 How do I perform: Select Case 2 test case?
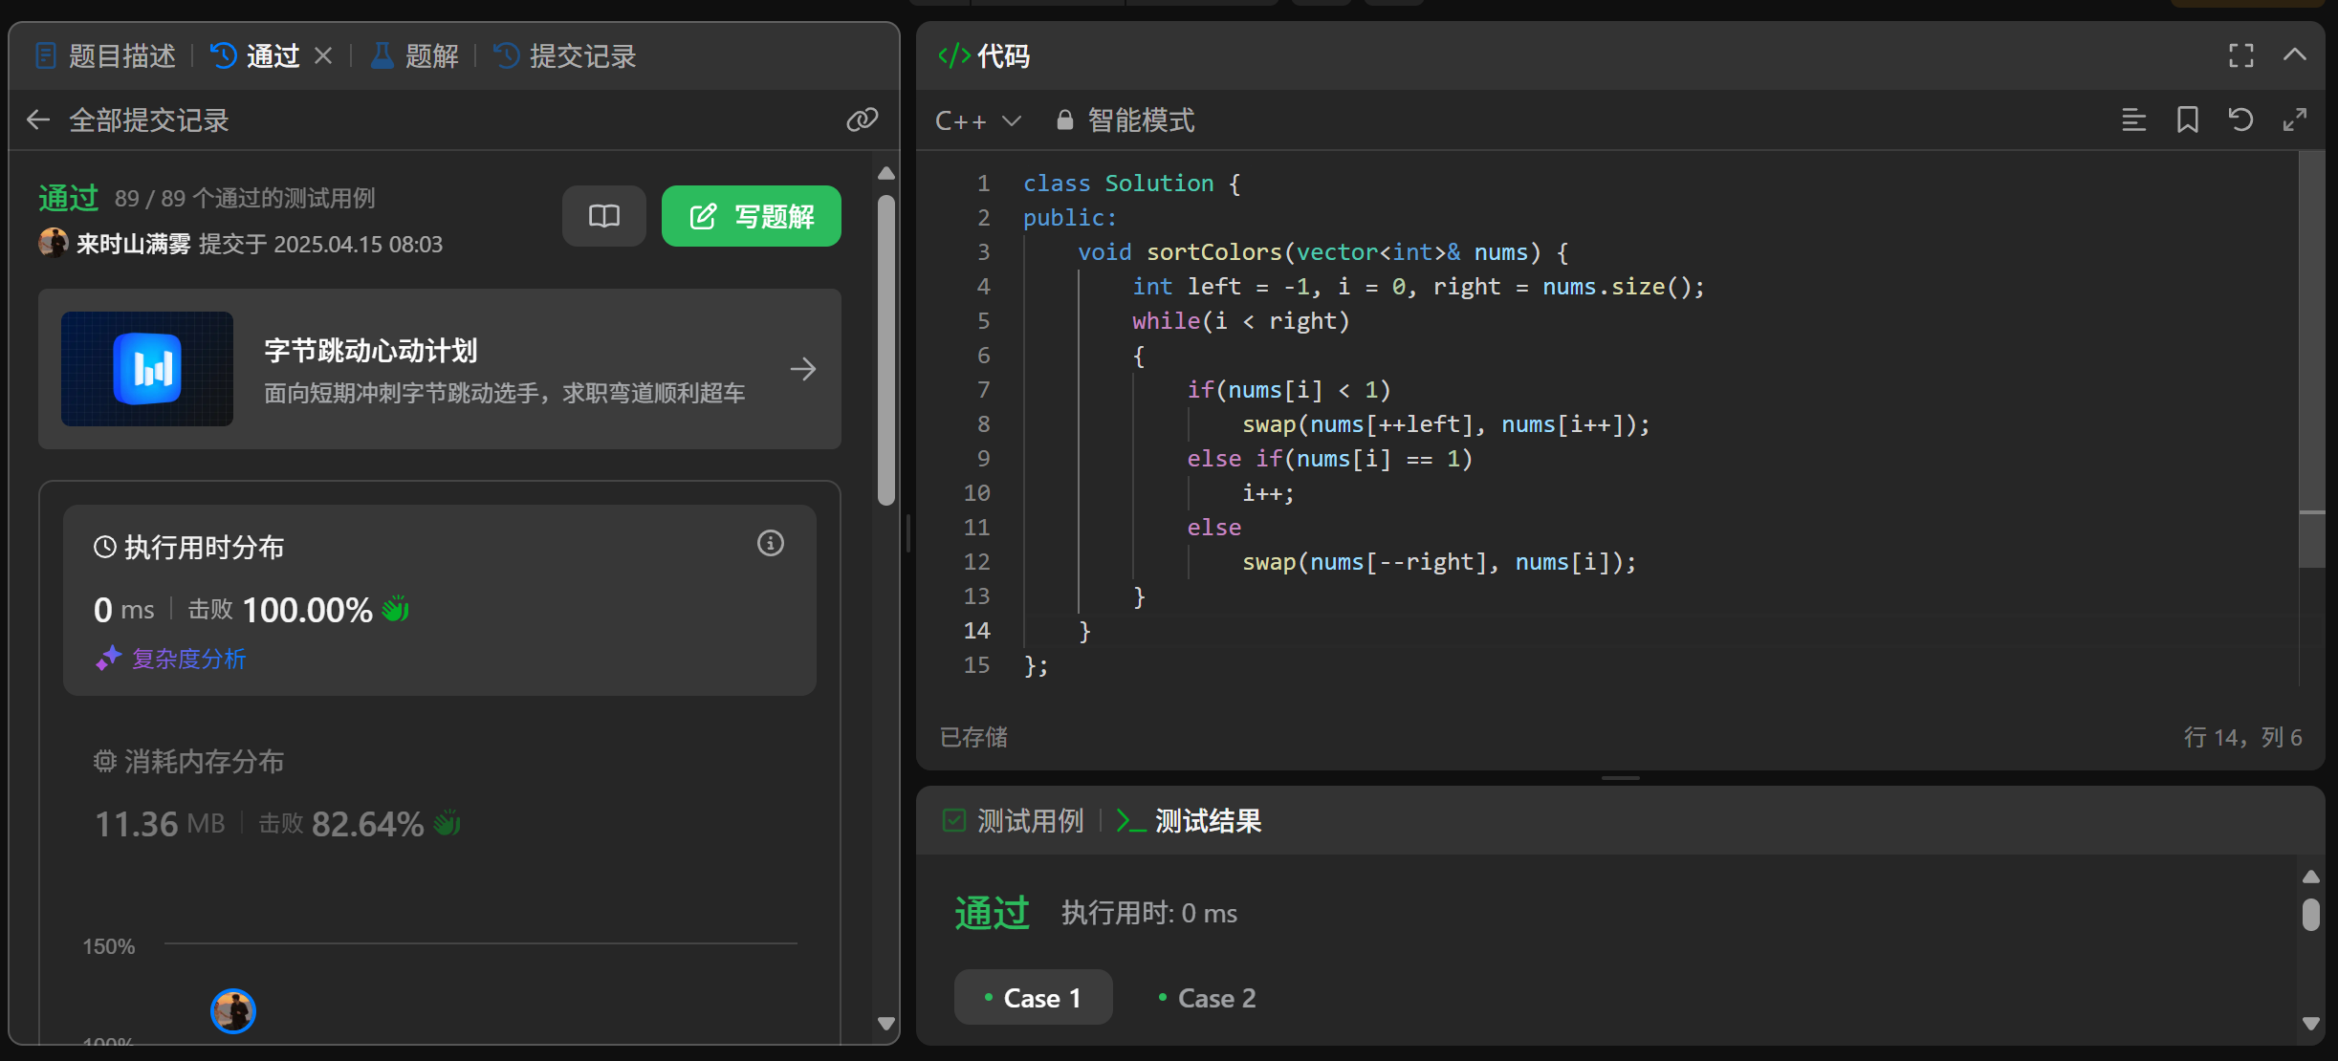tap(1207, 998)
